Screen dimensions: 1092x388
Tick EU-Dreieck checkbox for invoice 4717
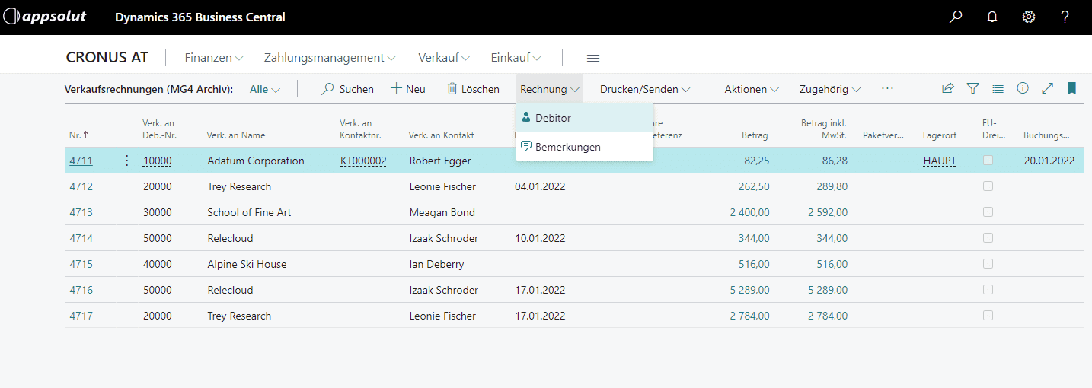point(988,316)
